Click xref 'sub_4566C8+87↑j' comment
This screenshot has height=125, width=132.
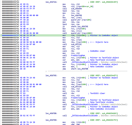(x=110, y=75)
